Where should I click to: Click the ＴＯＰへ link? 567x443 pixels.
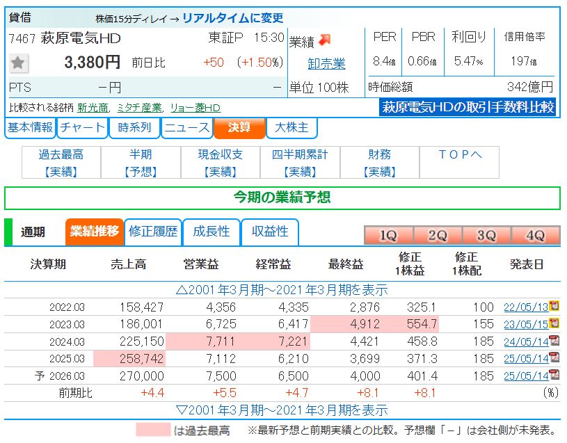(x=460, y=155)
